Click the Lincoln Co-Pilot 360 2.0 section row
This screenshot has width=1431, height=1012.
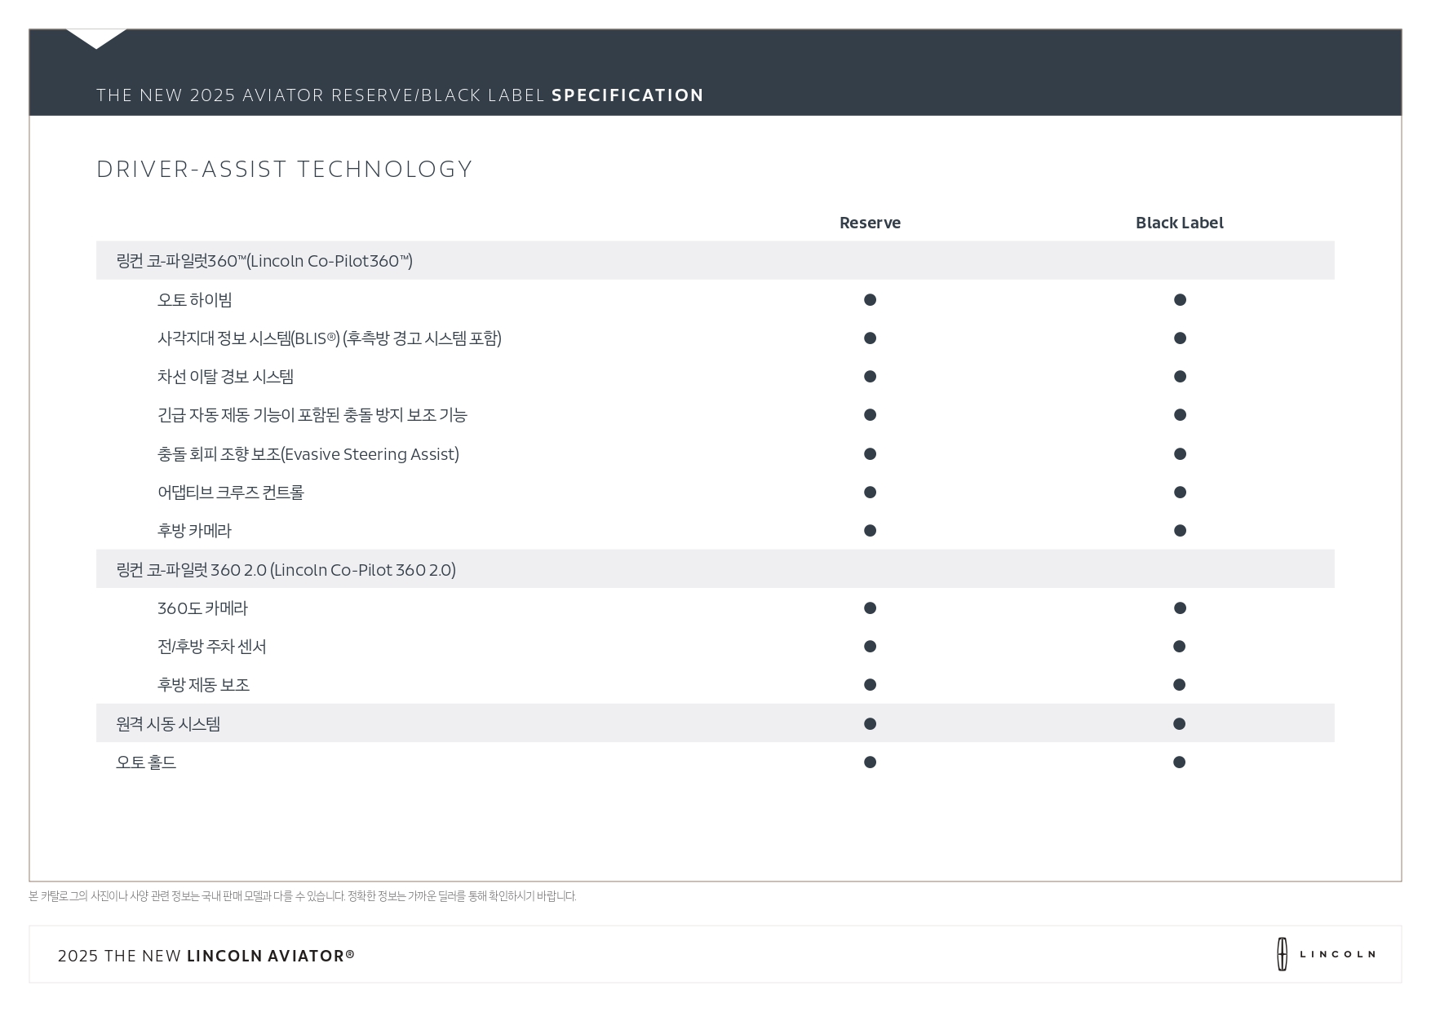point(715,569)
